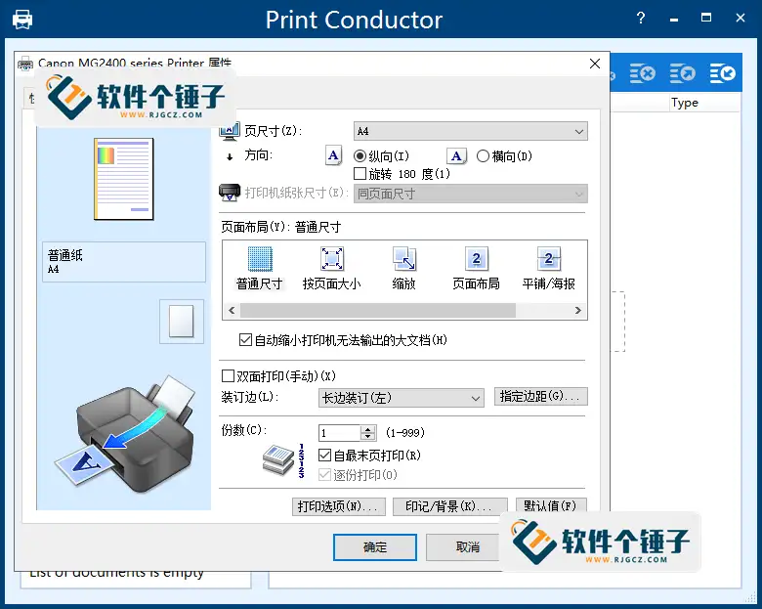Click the 份数 copies input field

pyautogui.click(x=340, y=433)
